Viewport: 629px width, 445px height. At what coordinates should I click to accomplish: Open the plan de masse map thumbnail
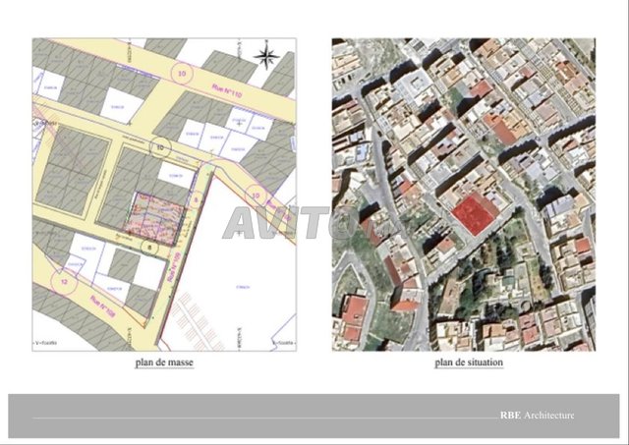[x=164, y=195]
